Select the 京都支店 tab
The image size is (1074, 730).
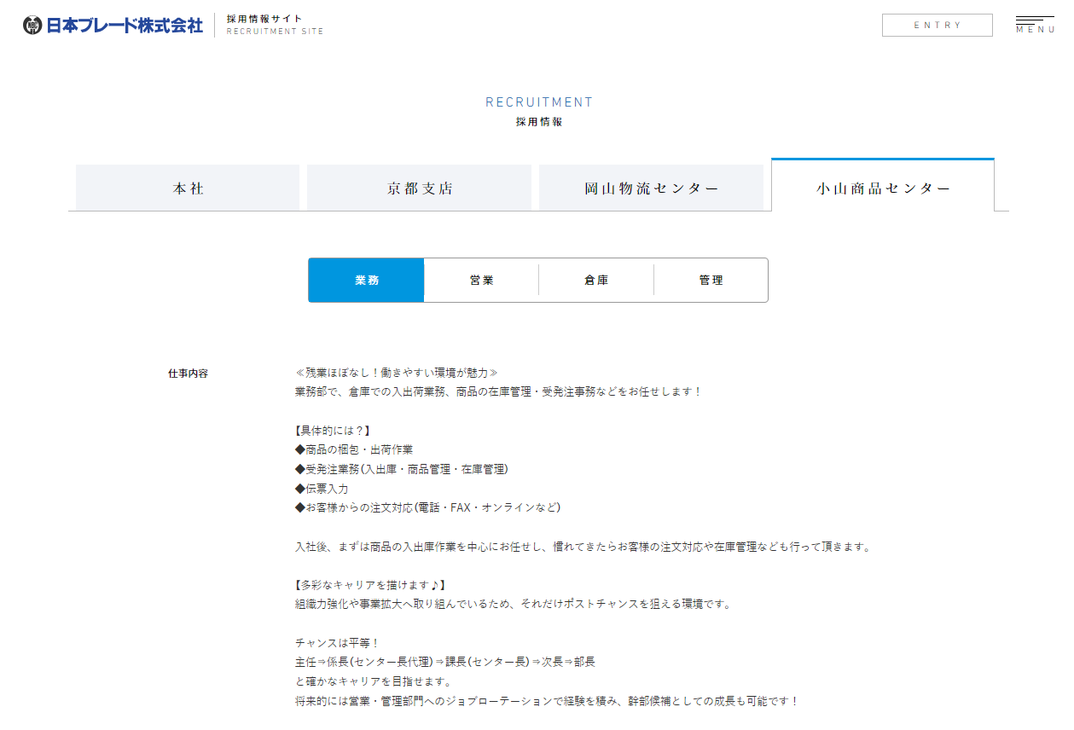[419, 188]
